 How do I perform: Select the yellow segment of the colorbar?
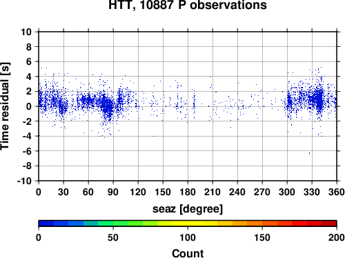click(x=188, y=224)
